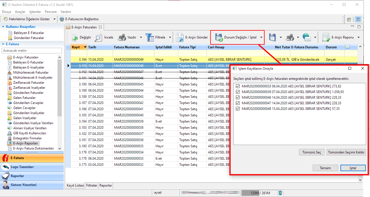Switch to the Filtreler tab
Viewport: 370px width, 197px height.
click(x=92, y=185)
